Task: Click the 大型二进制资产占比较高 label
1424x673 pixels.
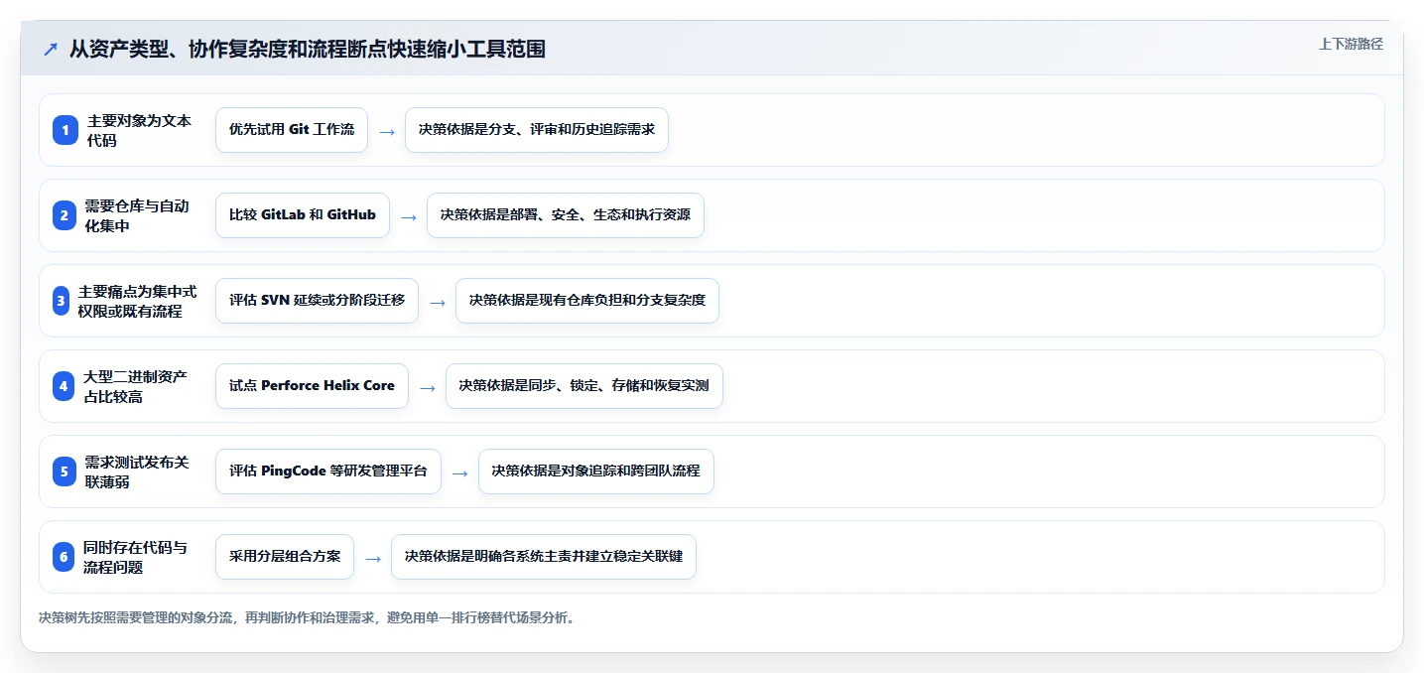Action: coord(135,386)
